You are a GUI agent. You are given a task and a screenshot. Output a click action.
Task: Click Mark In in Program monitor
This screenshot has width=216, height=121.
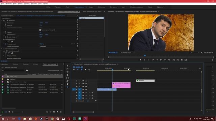(x=144, y=60)
